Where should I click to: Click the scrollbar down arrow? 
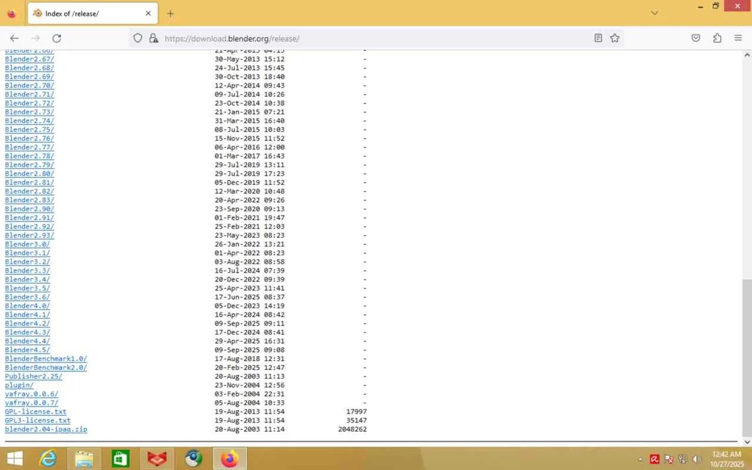(x=747, y=442)
